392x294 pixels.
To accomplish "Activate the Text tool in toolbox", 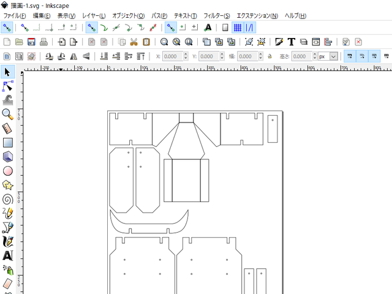I will 7,255.
